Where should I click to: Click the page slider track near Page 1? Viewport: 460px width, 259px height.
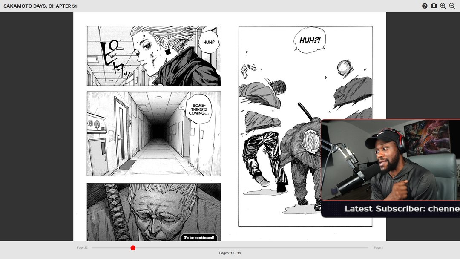point(362,248)
